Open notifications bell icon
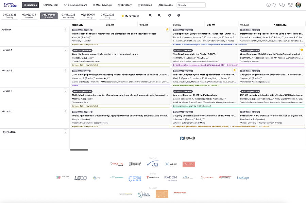 point(274,5)
